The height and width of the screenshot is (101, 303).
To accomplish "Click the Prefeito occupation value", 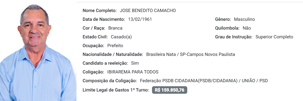I will [115, 46].
